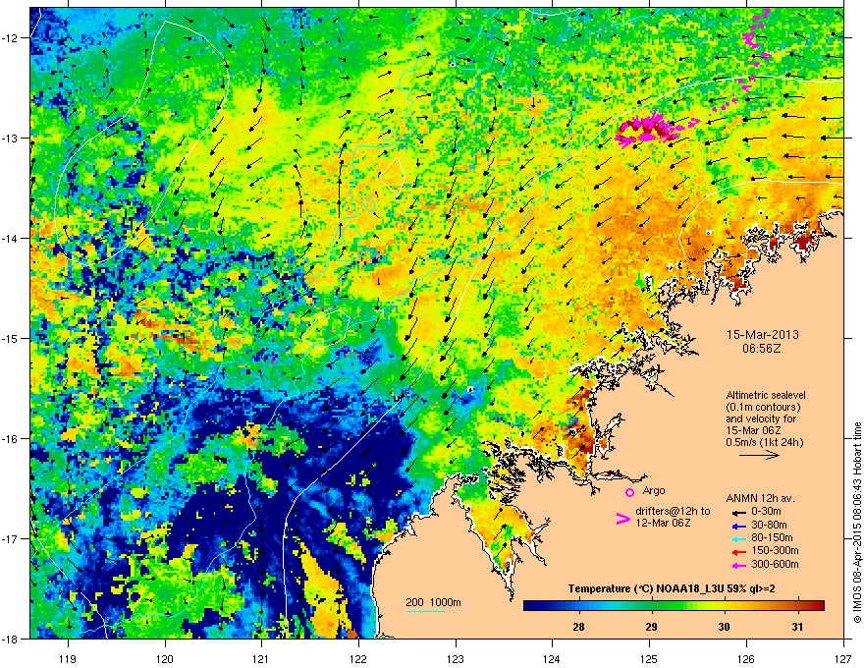
Task: Click the '30-80m' depth label
Action: click(769, 525)
